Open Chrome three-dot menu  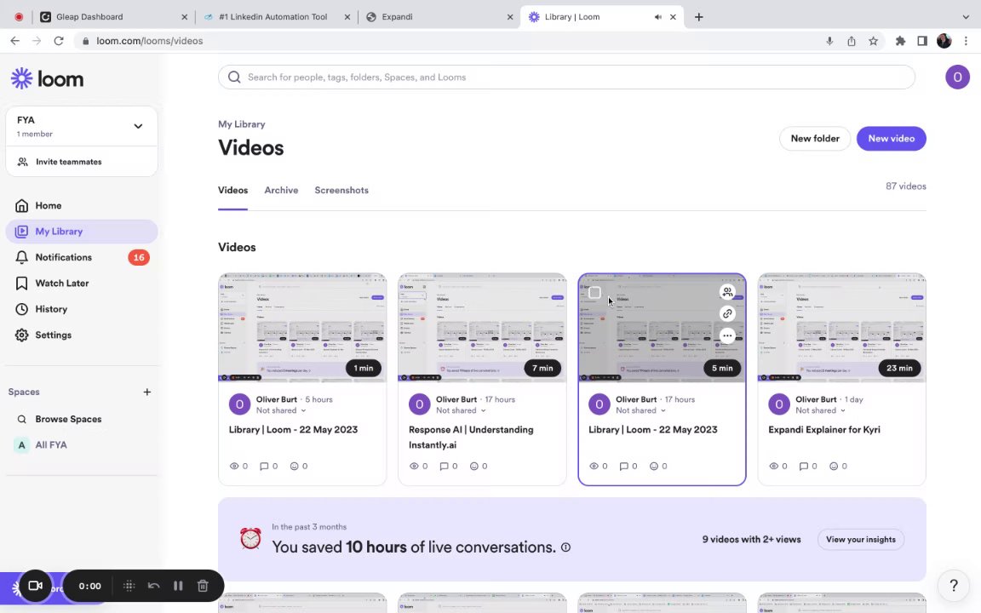966,41
